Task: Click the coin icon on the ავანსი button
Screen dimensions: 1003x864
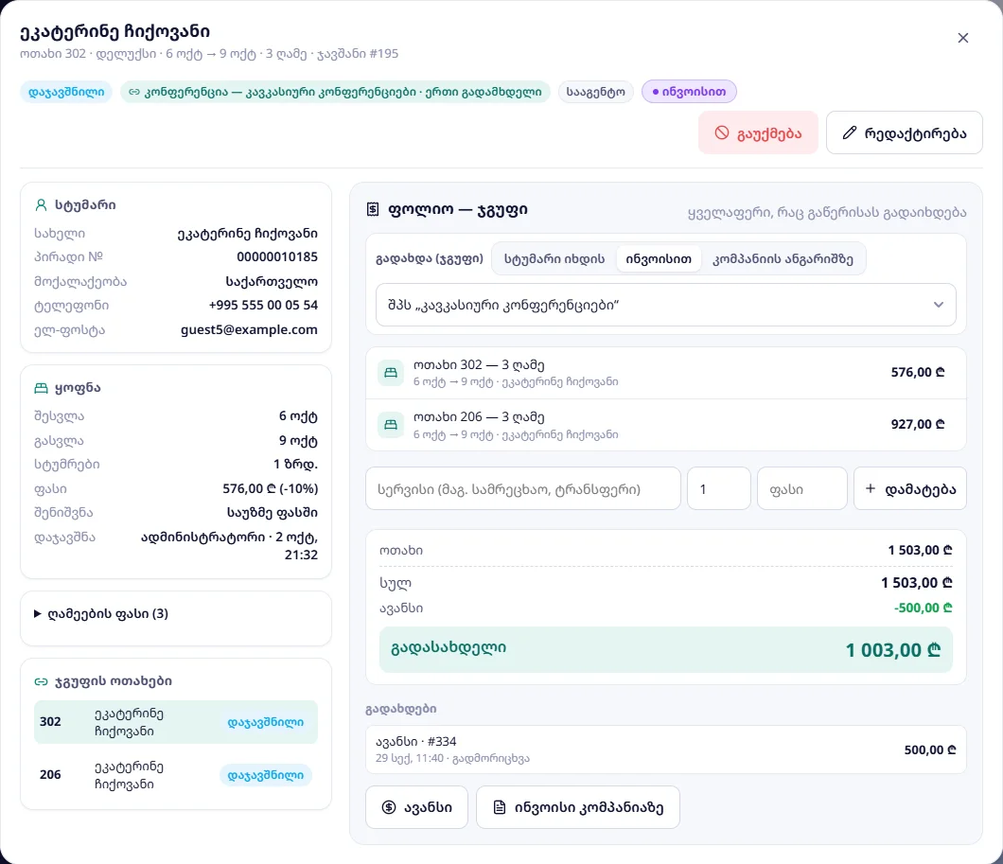Action: [388, 807]
